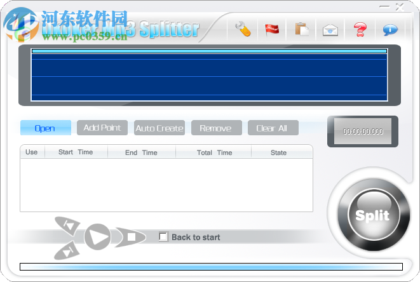Click the light blue seek bar above waveform

[x=210, y=51]
